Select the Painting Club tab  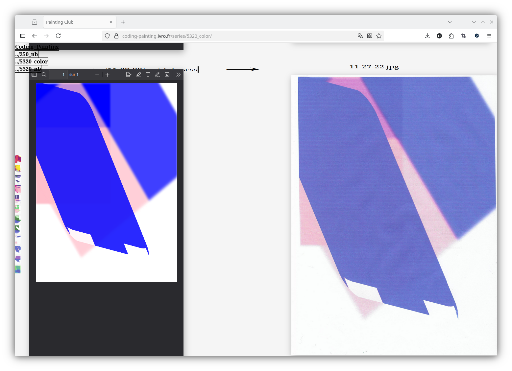[76, 22]
